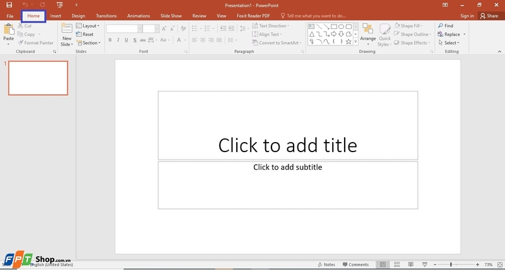Click Fit slide to current window icon
This screenshot has width=505, height=272.
pyautogui.click(x=500, y=264)
